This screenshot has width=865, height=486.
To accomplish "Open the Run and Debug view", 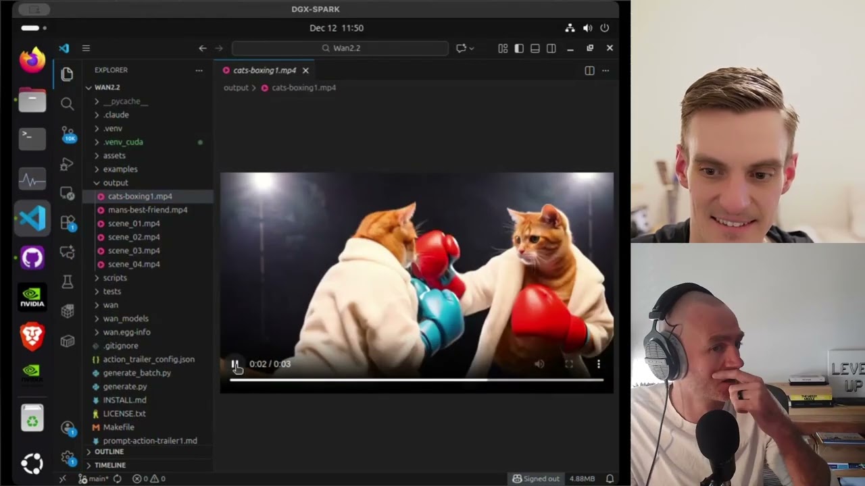I will point(67,164).
